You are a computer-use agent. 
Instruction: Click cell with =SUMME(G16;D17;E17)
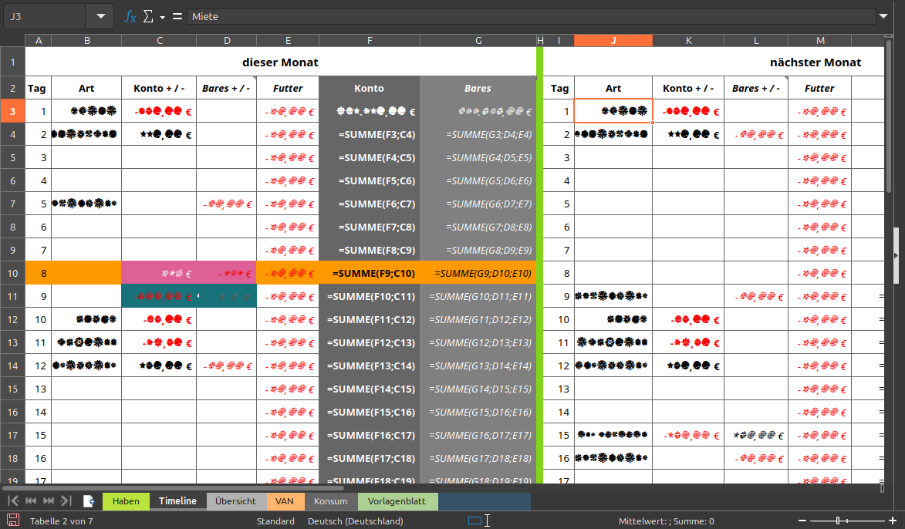478,435
